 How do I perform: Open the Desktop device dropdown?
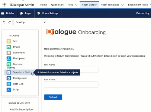pos(31,22)
